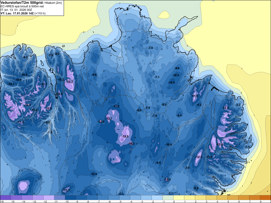Image resolution: width=271 pixels, height=203 pixels.
Task: Select the blue swatch between -7 and -6
Action: [103, 198]
